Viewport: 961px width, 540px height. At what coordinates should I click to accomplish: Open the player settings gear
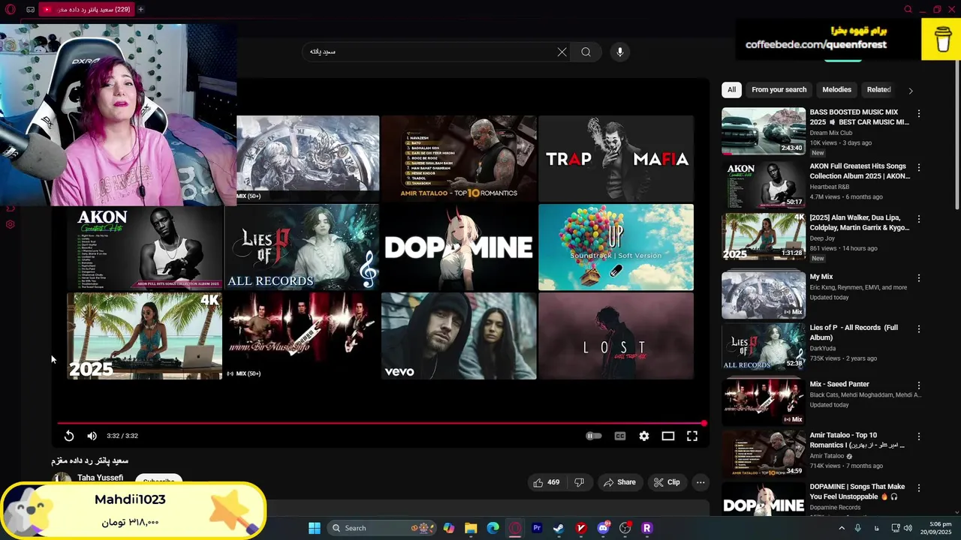pyautogui.click(x=644, y=436)
